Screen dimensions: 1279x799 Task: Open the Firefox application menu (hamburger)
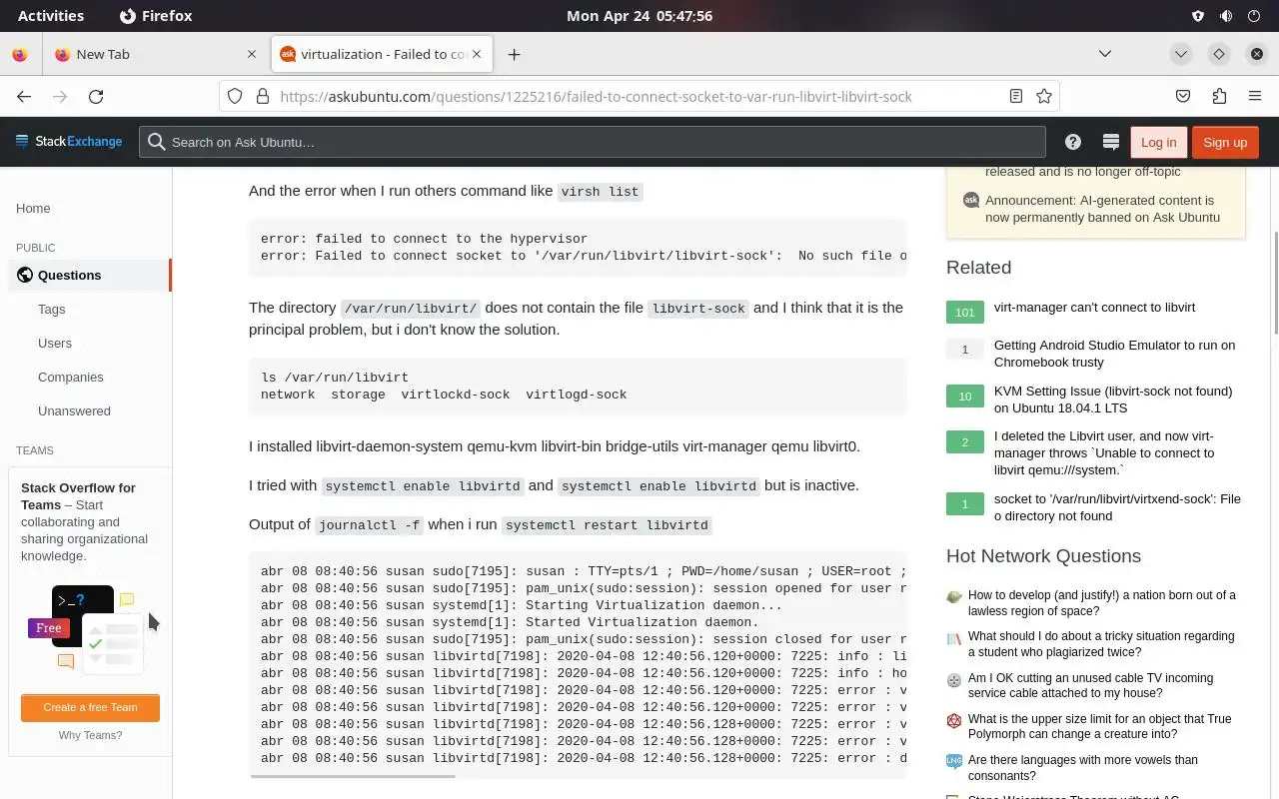(1255, 96)
